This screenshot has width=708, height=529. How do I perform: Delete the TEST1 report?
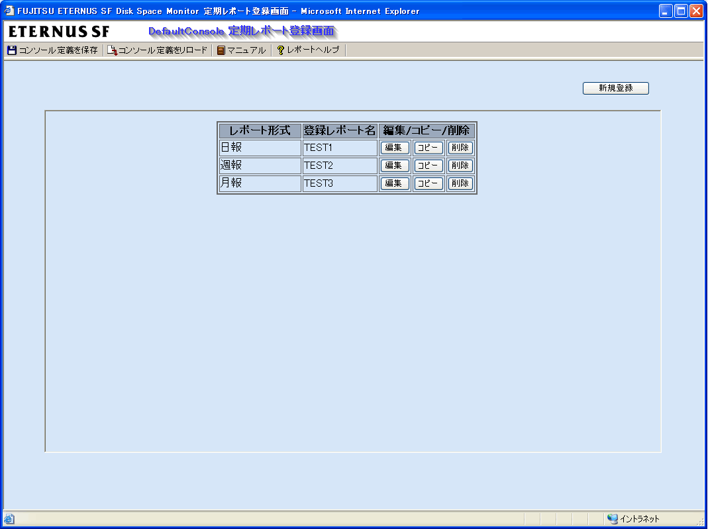tap(460, 148)
